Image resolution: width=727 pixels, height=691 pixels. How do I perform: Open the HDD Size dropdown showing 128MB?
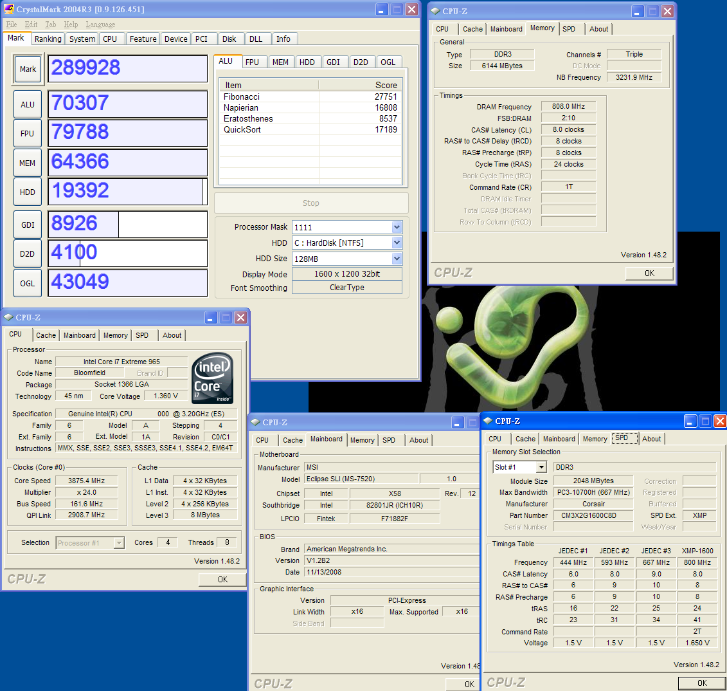coord(397,259)
